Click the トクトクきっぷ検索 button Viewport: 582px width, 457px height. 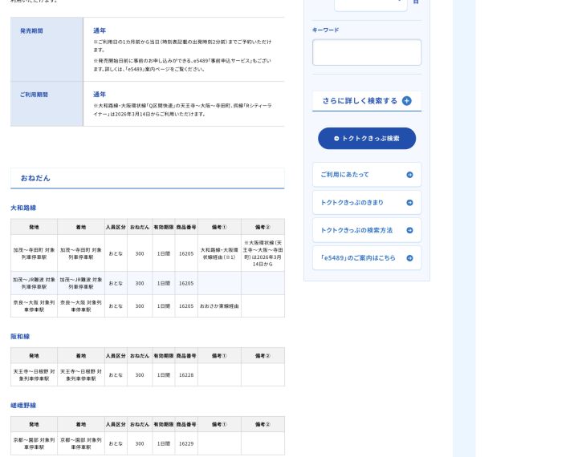pos(367,138)
